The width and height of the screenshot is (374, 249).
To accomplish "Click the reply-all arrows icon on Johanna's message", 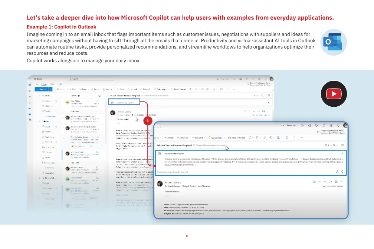I will click(325, 182).
